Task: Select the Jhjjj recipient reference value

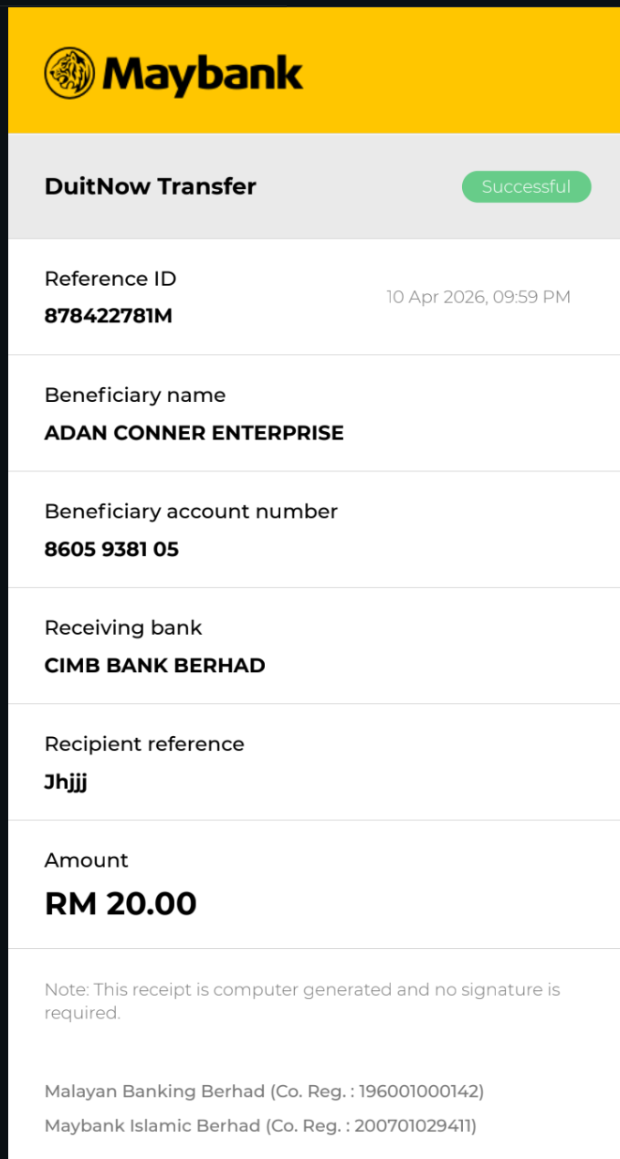Action: (66, 783)
